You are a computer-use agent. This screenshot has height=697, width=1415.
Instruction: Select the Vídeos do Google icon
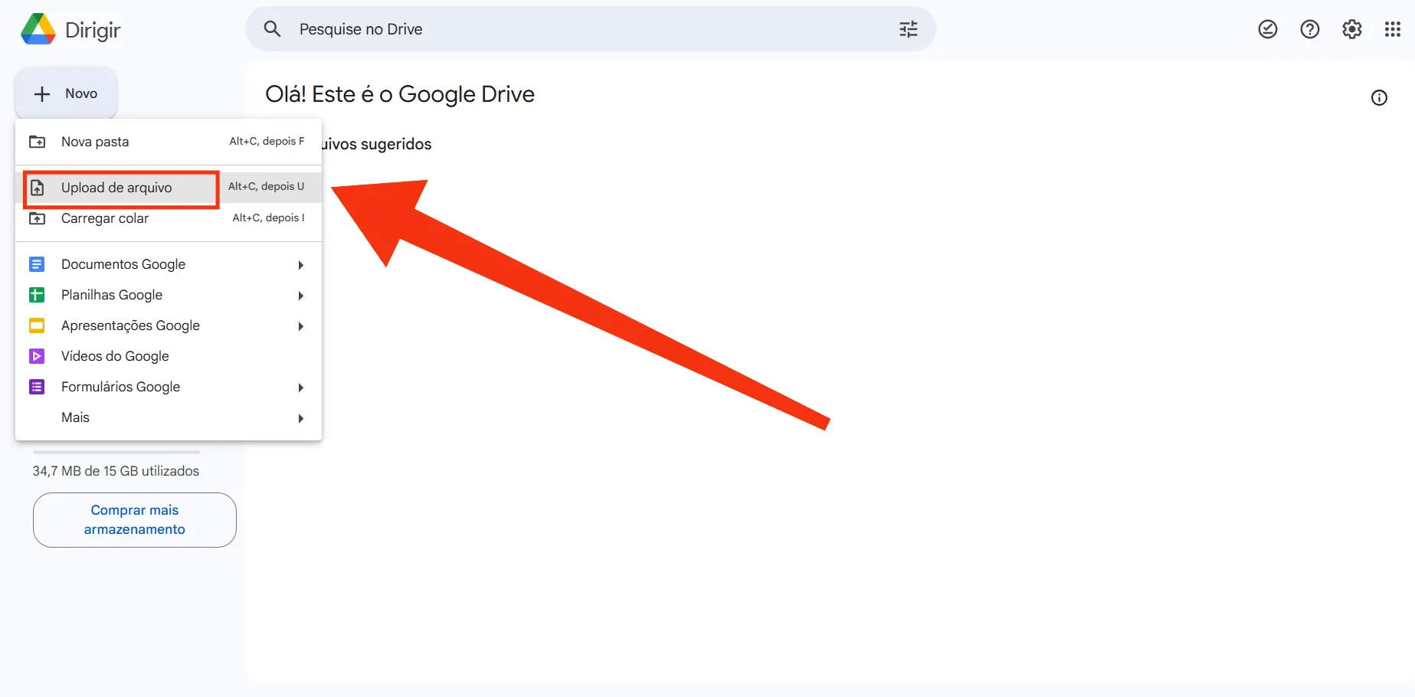[37, 355]
